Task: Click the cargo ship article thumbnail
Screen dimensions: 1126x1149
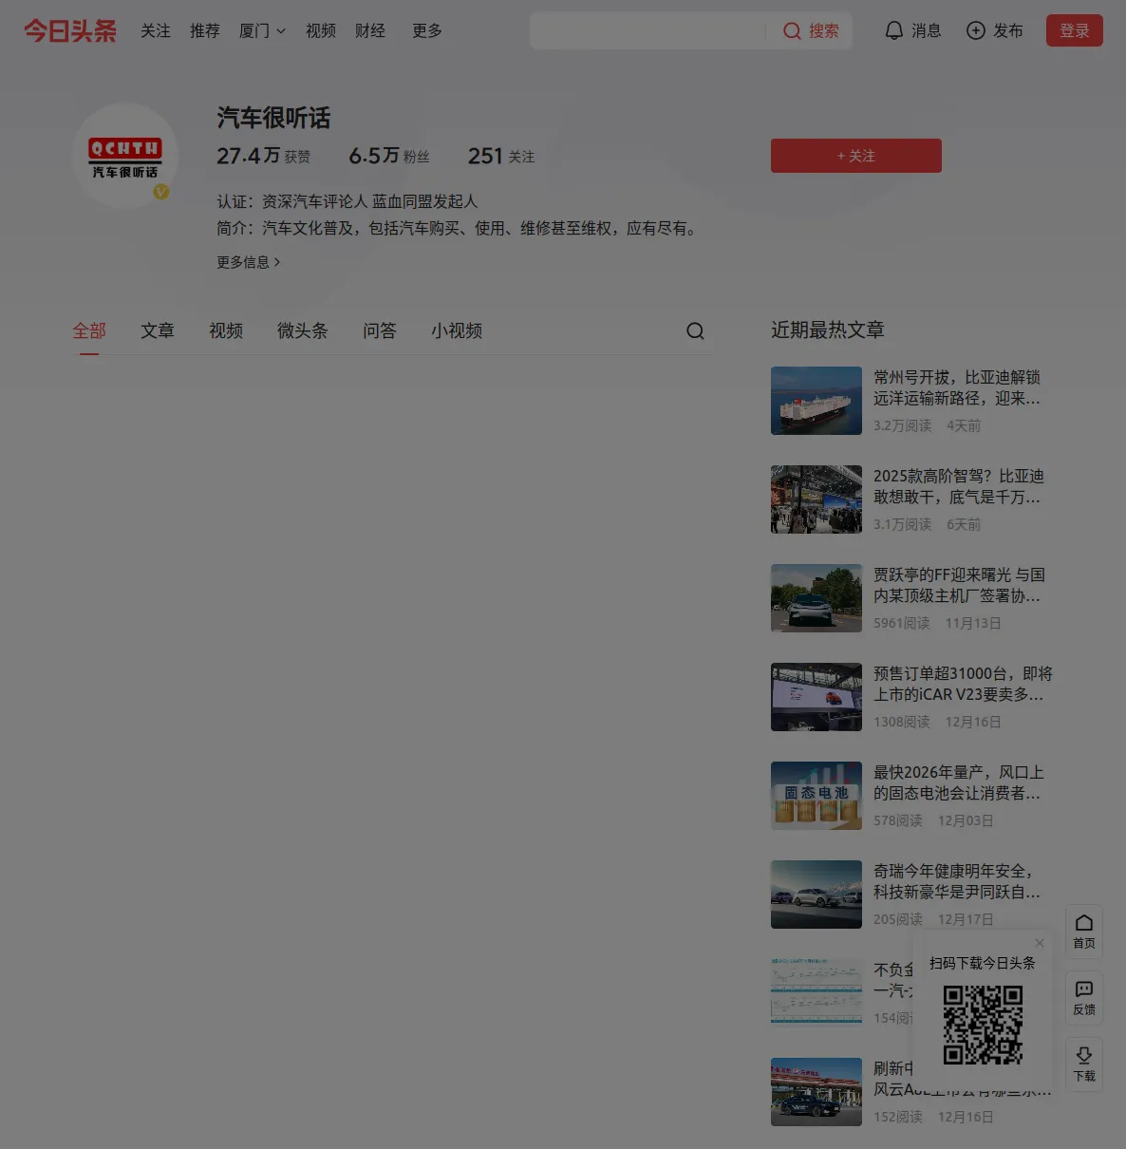Action: [816, 401]
